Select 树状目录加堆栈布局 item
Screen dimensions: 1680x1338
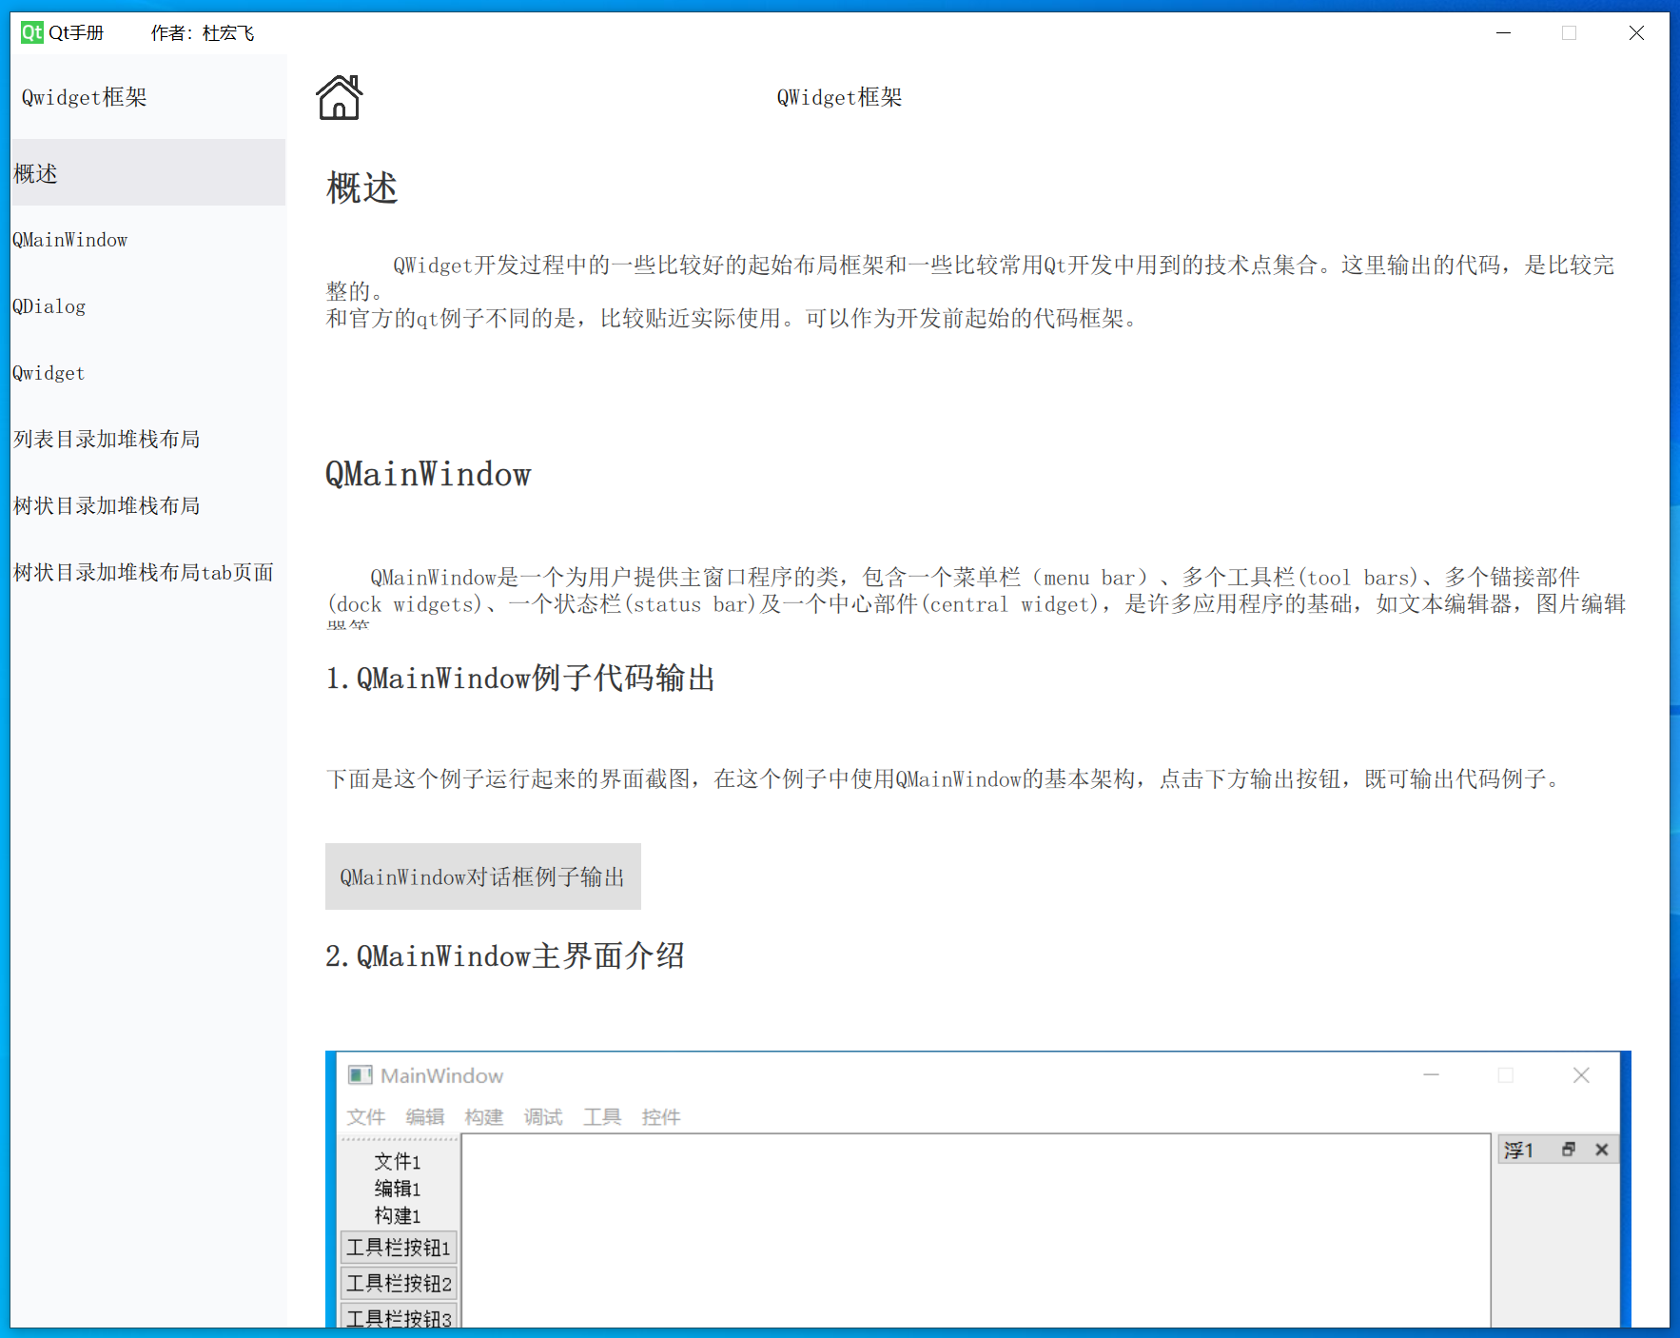click(148, 505)
